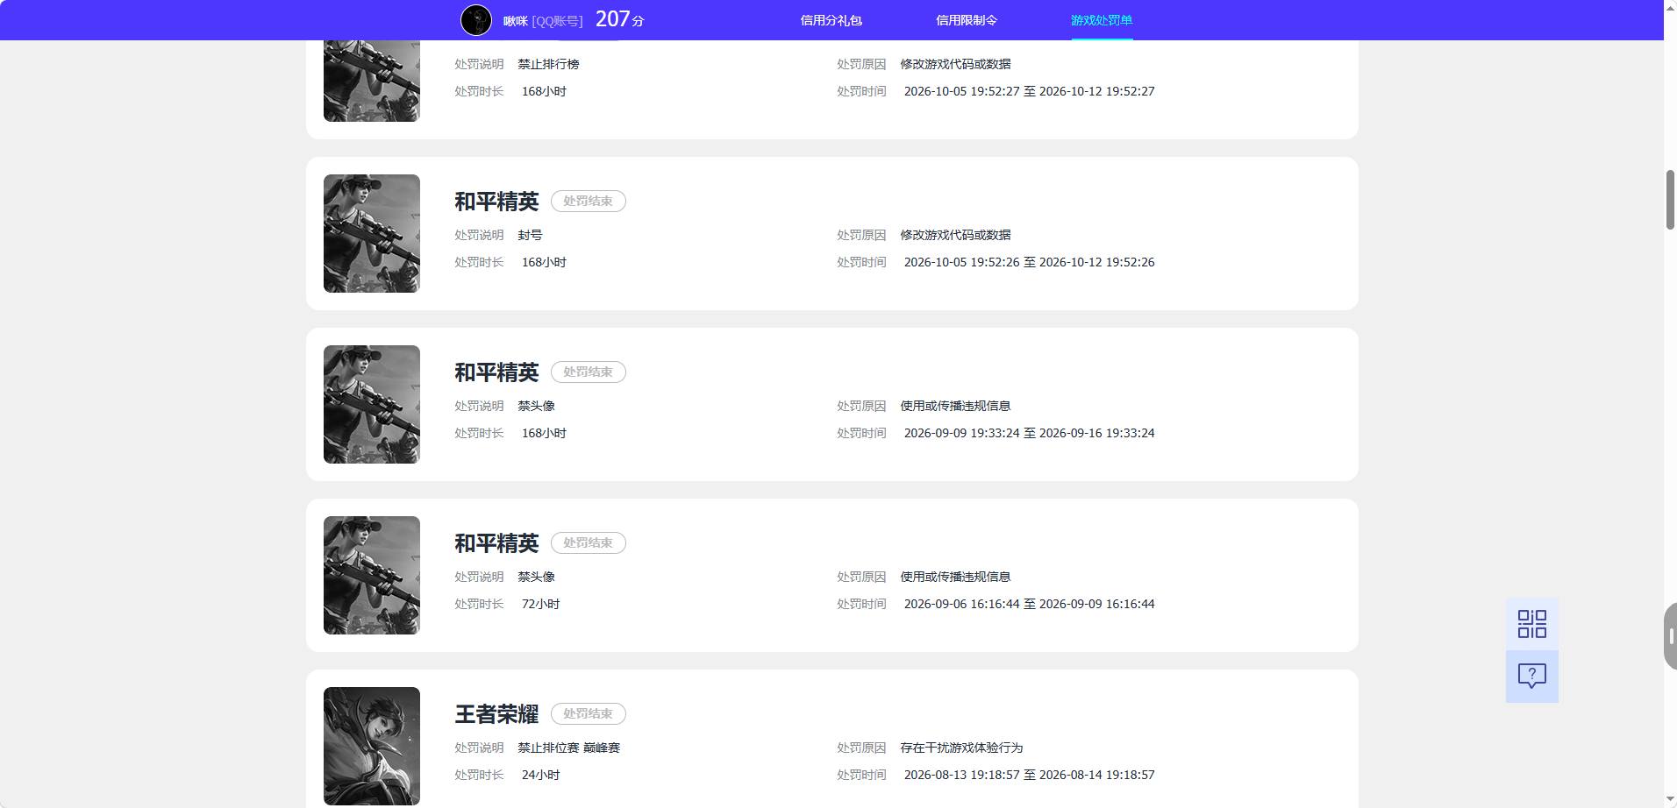Click the 禁止排位赛 巅峰赛 penalty description

pyautogui.click(x=568, y=748)
